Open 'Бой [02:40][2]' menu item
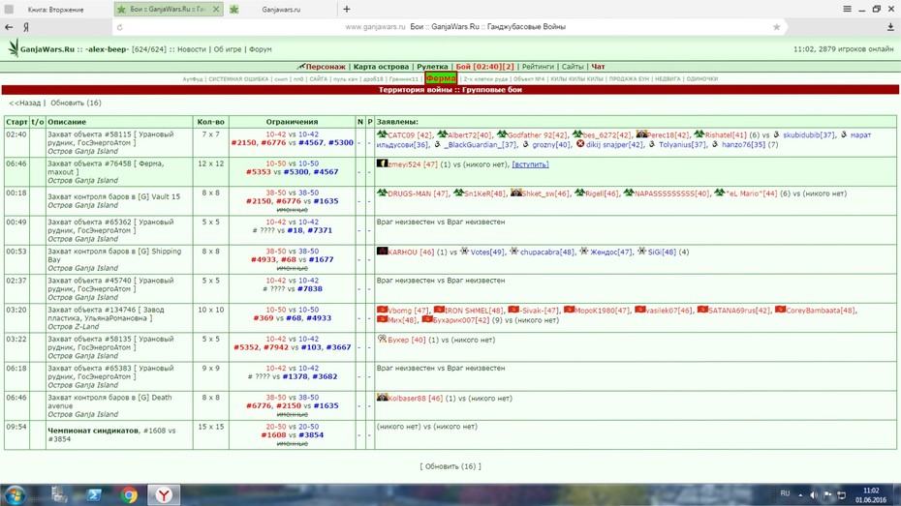 (485, 67)
